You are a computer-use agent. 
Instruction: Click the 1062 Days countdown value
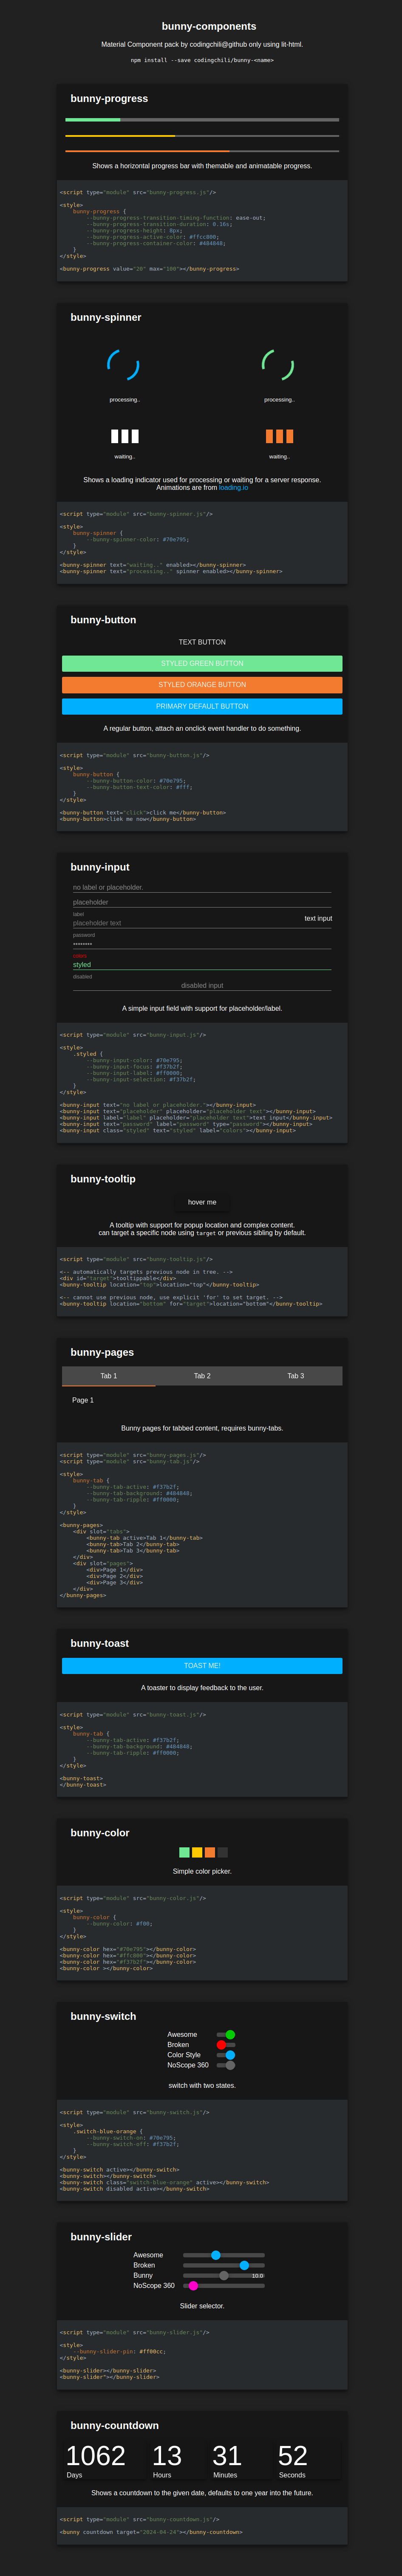(95, 2456)
